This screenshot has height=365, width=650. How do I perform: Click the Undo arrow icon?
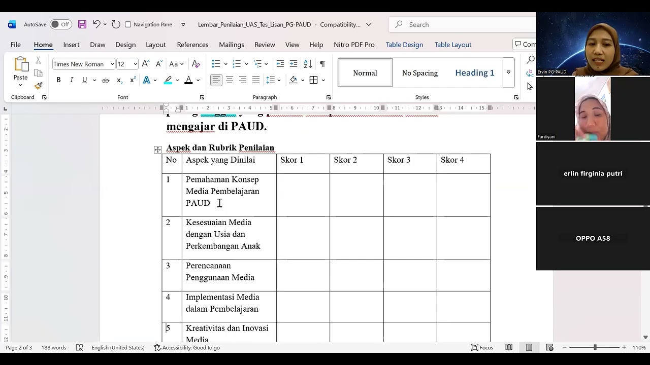(96, 24)
